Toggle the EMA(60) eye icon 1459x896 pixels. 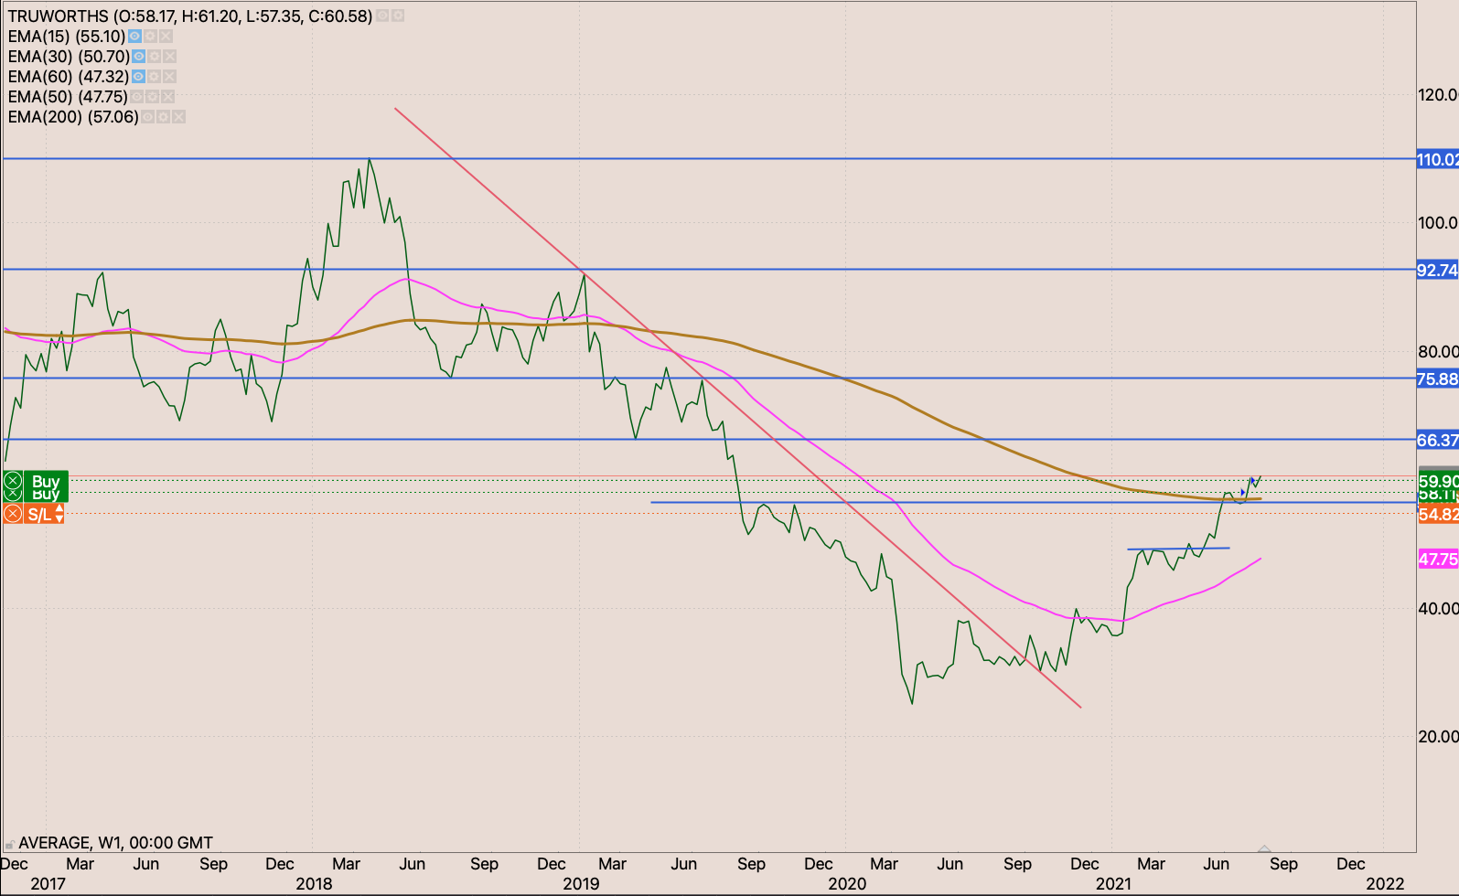138,77
